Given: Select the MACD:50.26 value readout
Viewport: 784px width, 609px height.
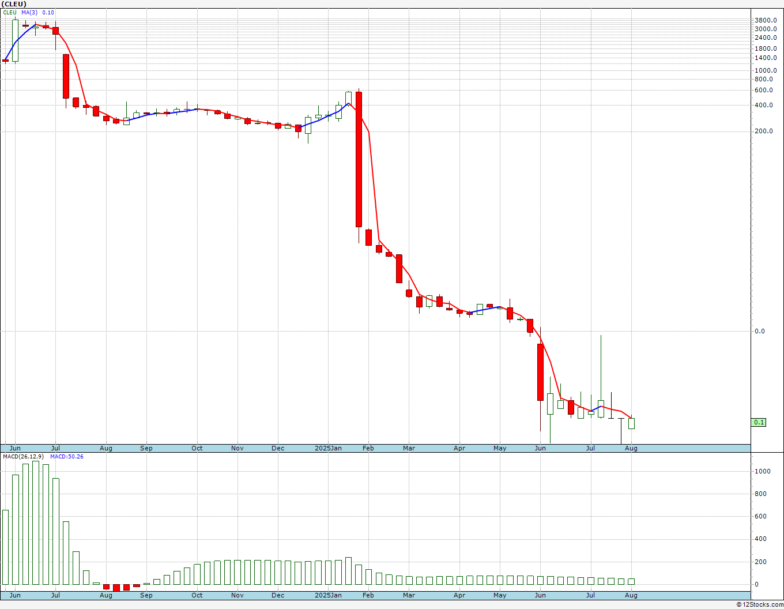Looking at the screenshot, I should [67, 457].
